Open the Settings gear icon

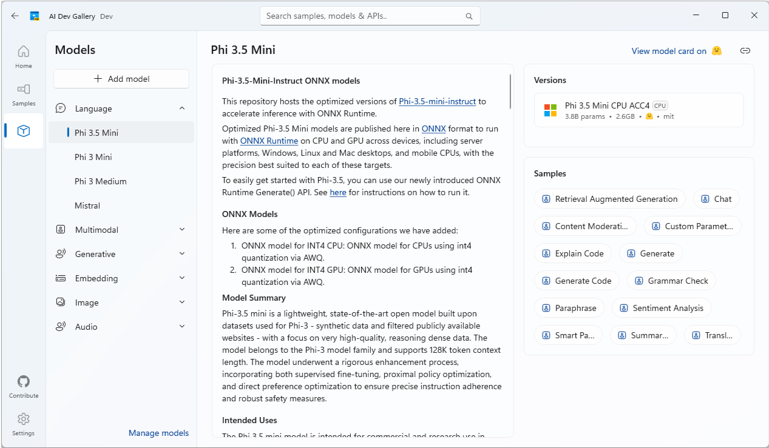click(24, 424)
